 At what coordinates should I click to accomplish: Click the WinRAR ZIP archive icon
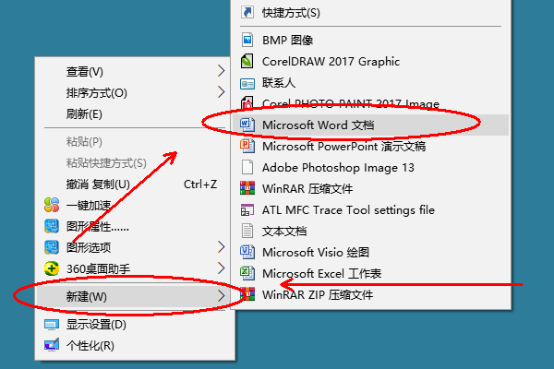pos(247,294)
